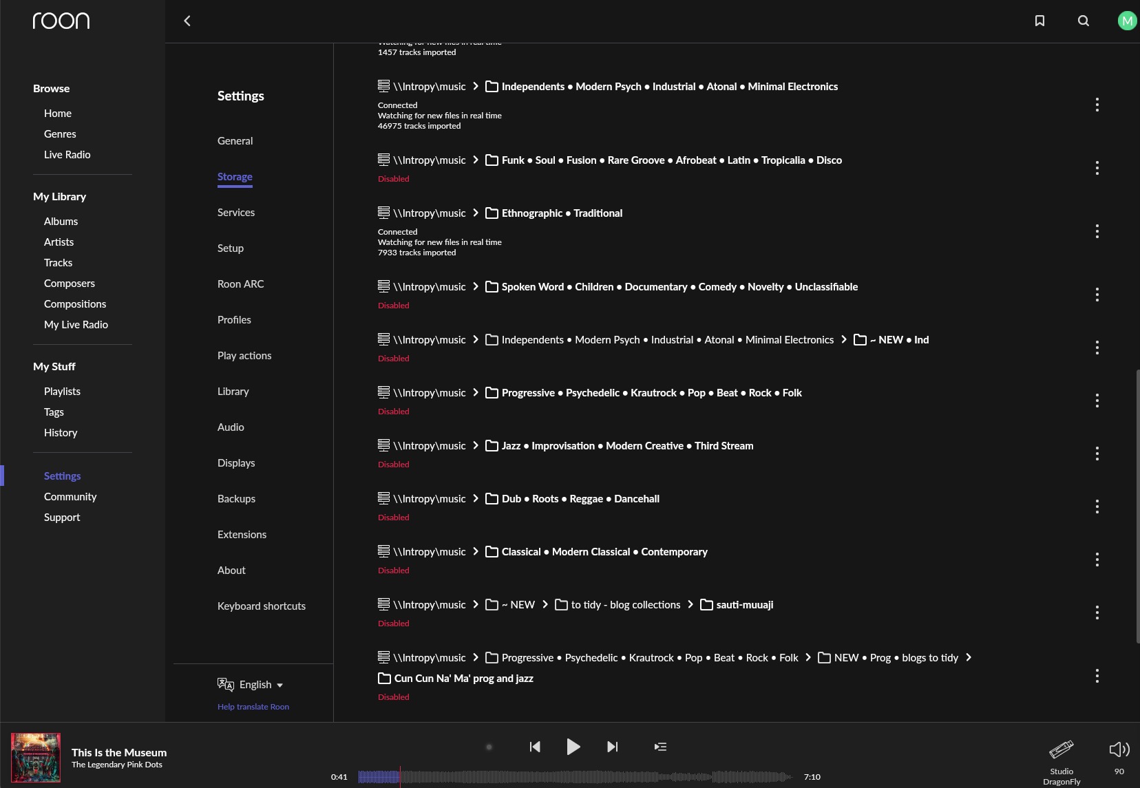Open Albums in My Library
The height and width of the screenshot is (788, 1140).
click(61, 222)
